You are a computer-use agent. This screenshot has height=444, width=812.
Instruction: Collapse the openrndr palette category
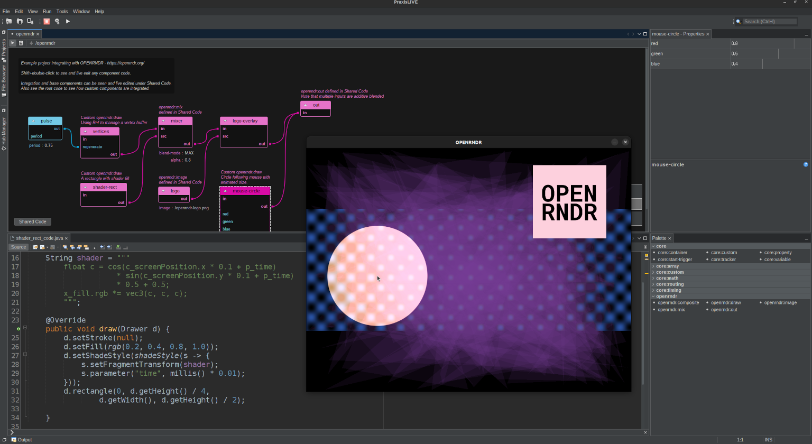pos(653,297)
